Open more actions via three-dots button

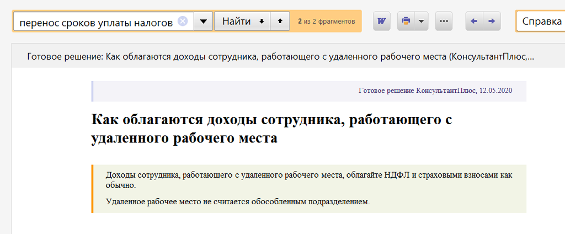click(444, 22)
